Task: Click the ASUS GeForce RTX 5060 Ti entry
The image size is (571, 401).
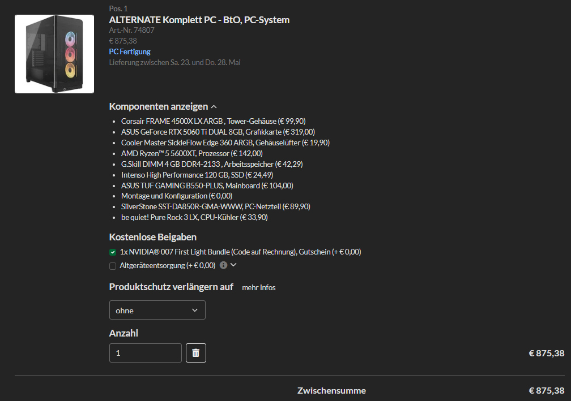Action: coord(218,132)
